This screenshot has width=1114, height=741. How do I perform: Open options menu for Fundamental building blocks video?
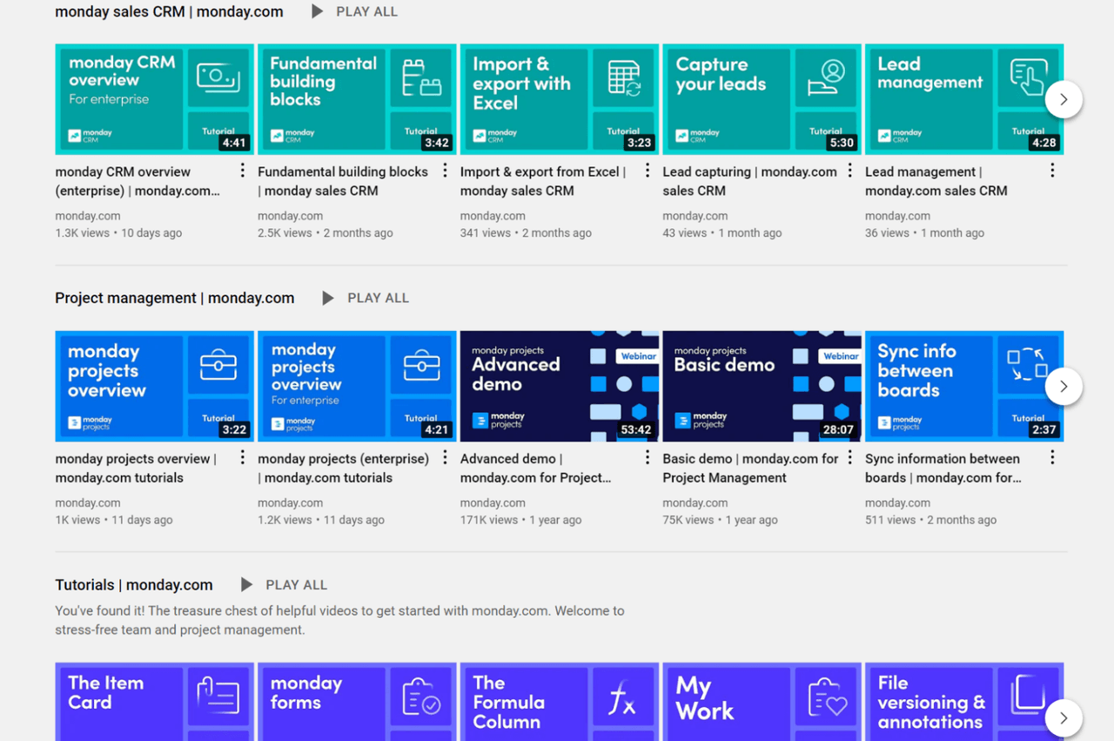click(x=445, y=171)
